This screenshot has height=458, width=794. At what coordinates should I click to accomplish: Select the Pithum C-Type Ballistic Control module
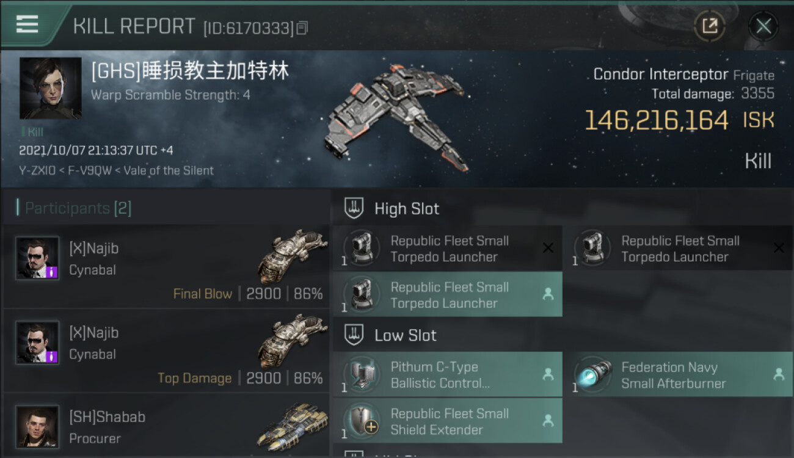point(447,374)
